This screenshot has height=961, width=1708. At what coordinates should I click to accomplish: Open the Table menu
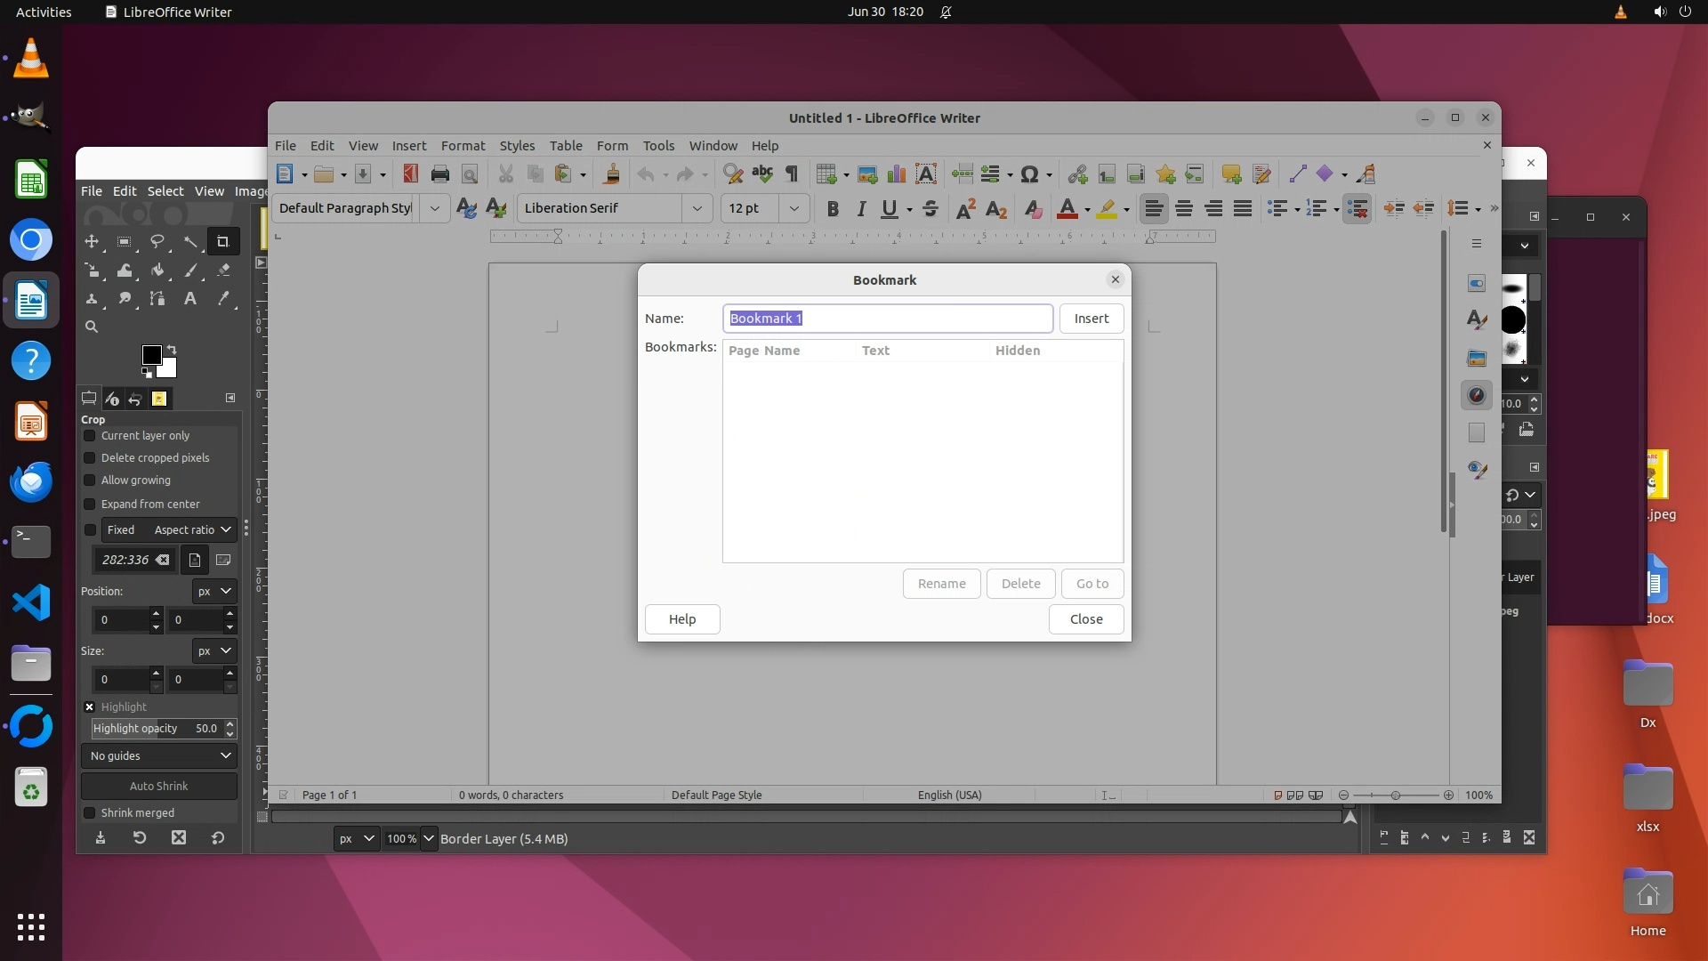point(566,146)
